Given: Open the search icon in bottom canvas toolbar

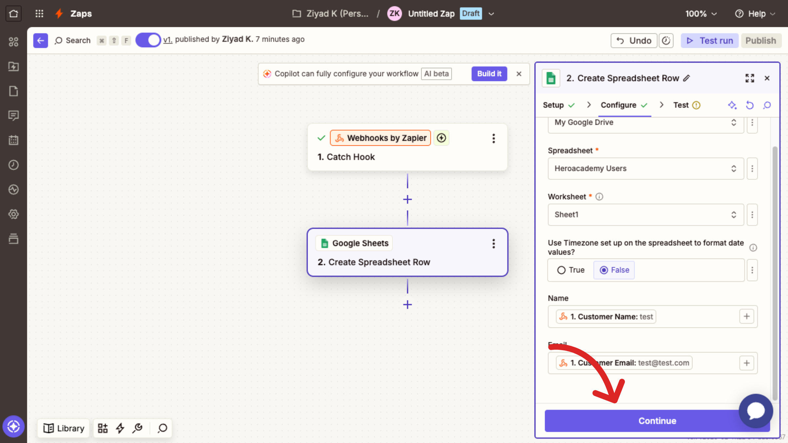Looking at the screenshot, I should coord(162,428).
